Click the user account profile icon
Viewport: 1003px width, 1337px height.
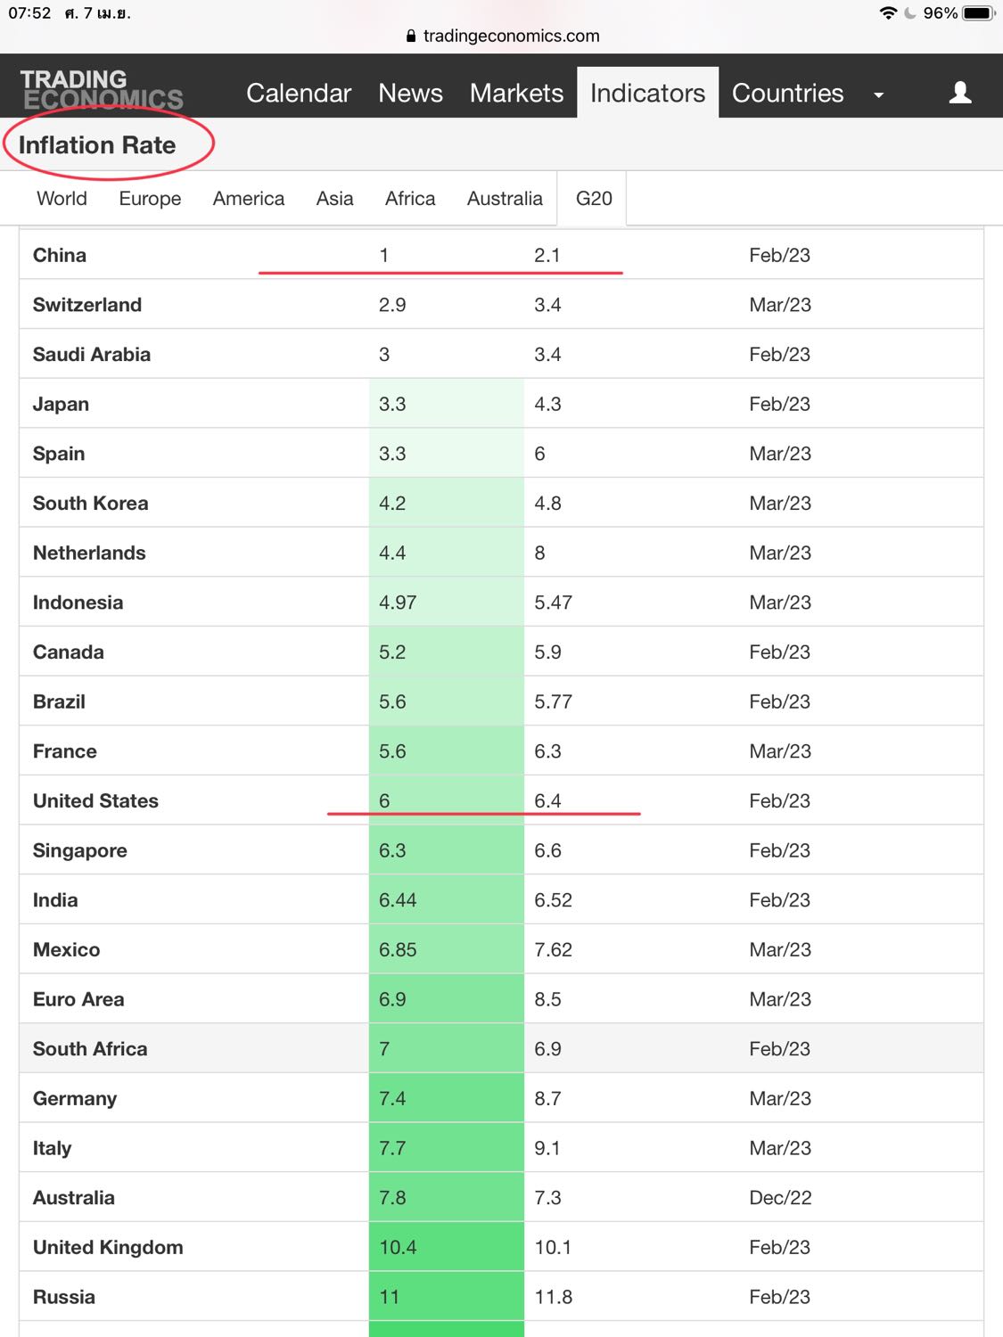click(x=959, y=93)
